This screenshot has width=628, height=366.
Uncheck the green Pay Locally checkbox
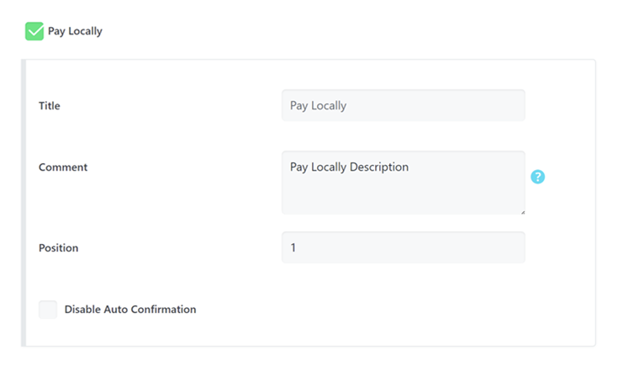click(34, 31)
